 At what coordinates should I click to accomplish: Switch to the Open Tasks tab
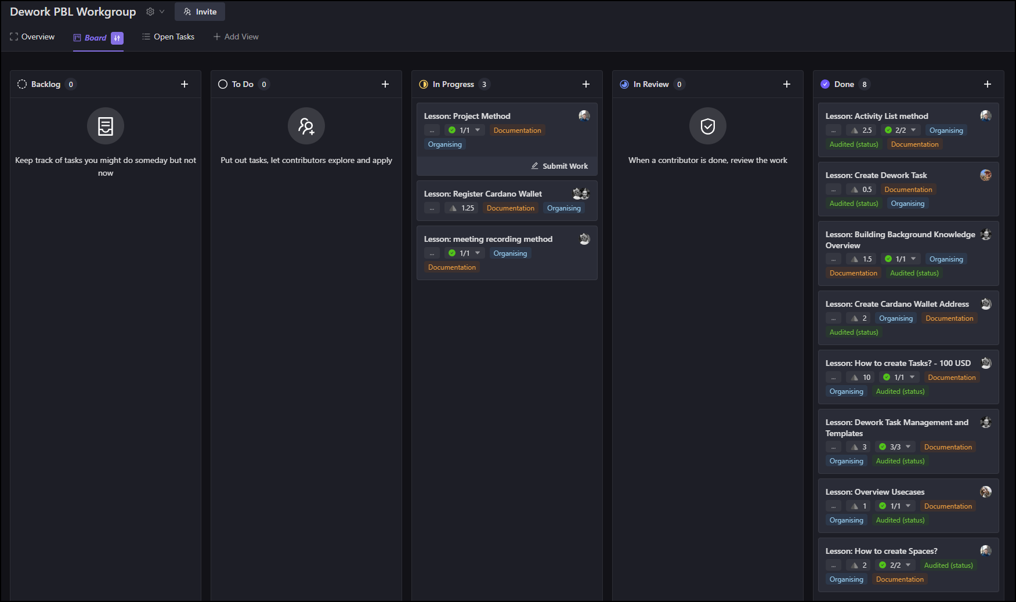(x=168, y=37)
